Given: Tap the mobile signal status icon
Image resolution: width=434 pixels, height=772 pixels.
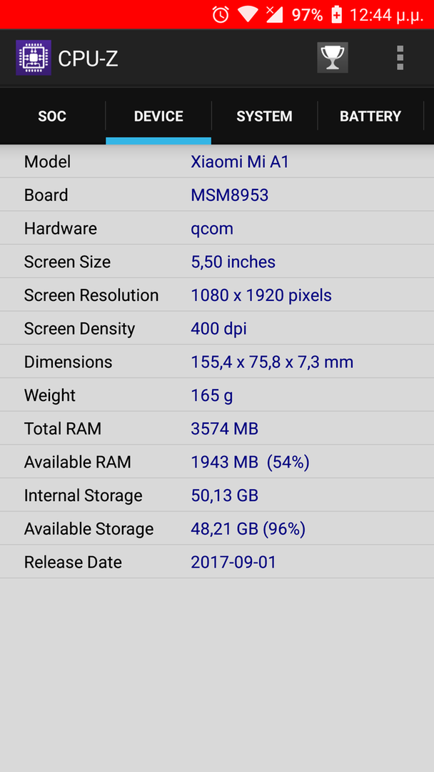Looking at the screenshot, I should pyautogui.click(x=274, y=15).
